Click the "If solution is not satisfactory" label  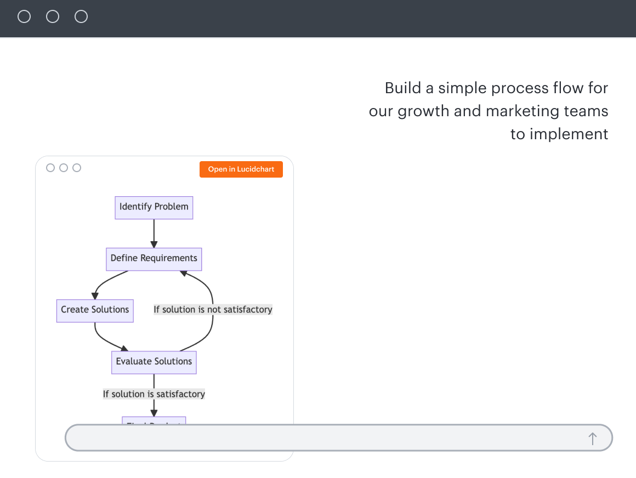(x=213, y=310)
